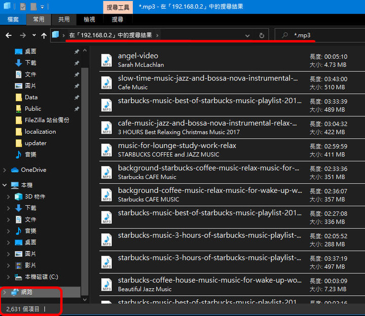This screenshot has height=316, width=365.
Task: Switch to the 搜尋 ribbon tab
Action: click(118, 19)
